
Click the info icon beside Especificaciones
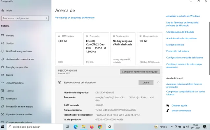[59, 82]
